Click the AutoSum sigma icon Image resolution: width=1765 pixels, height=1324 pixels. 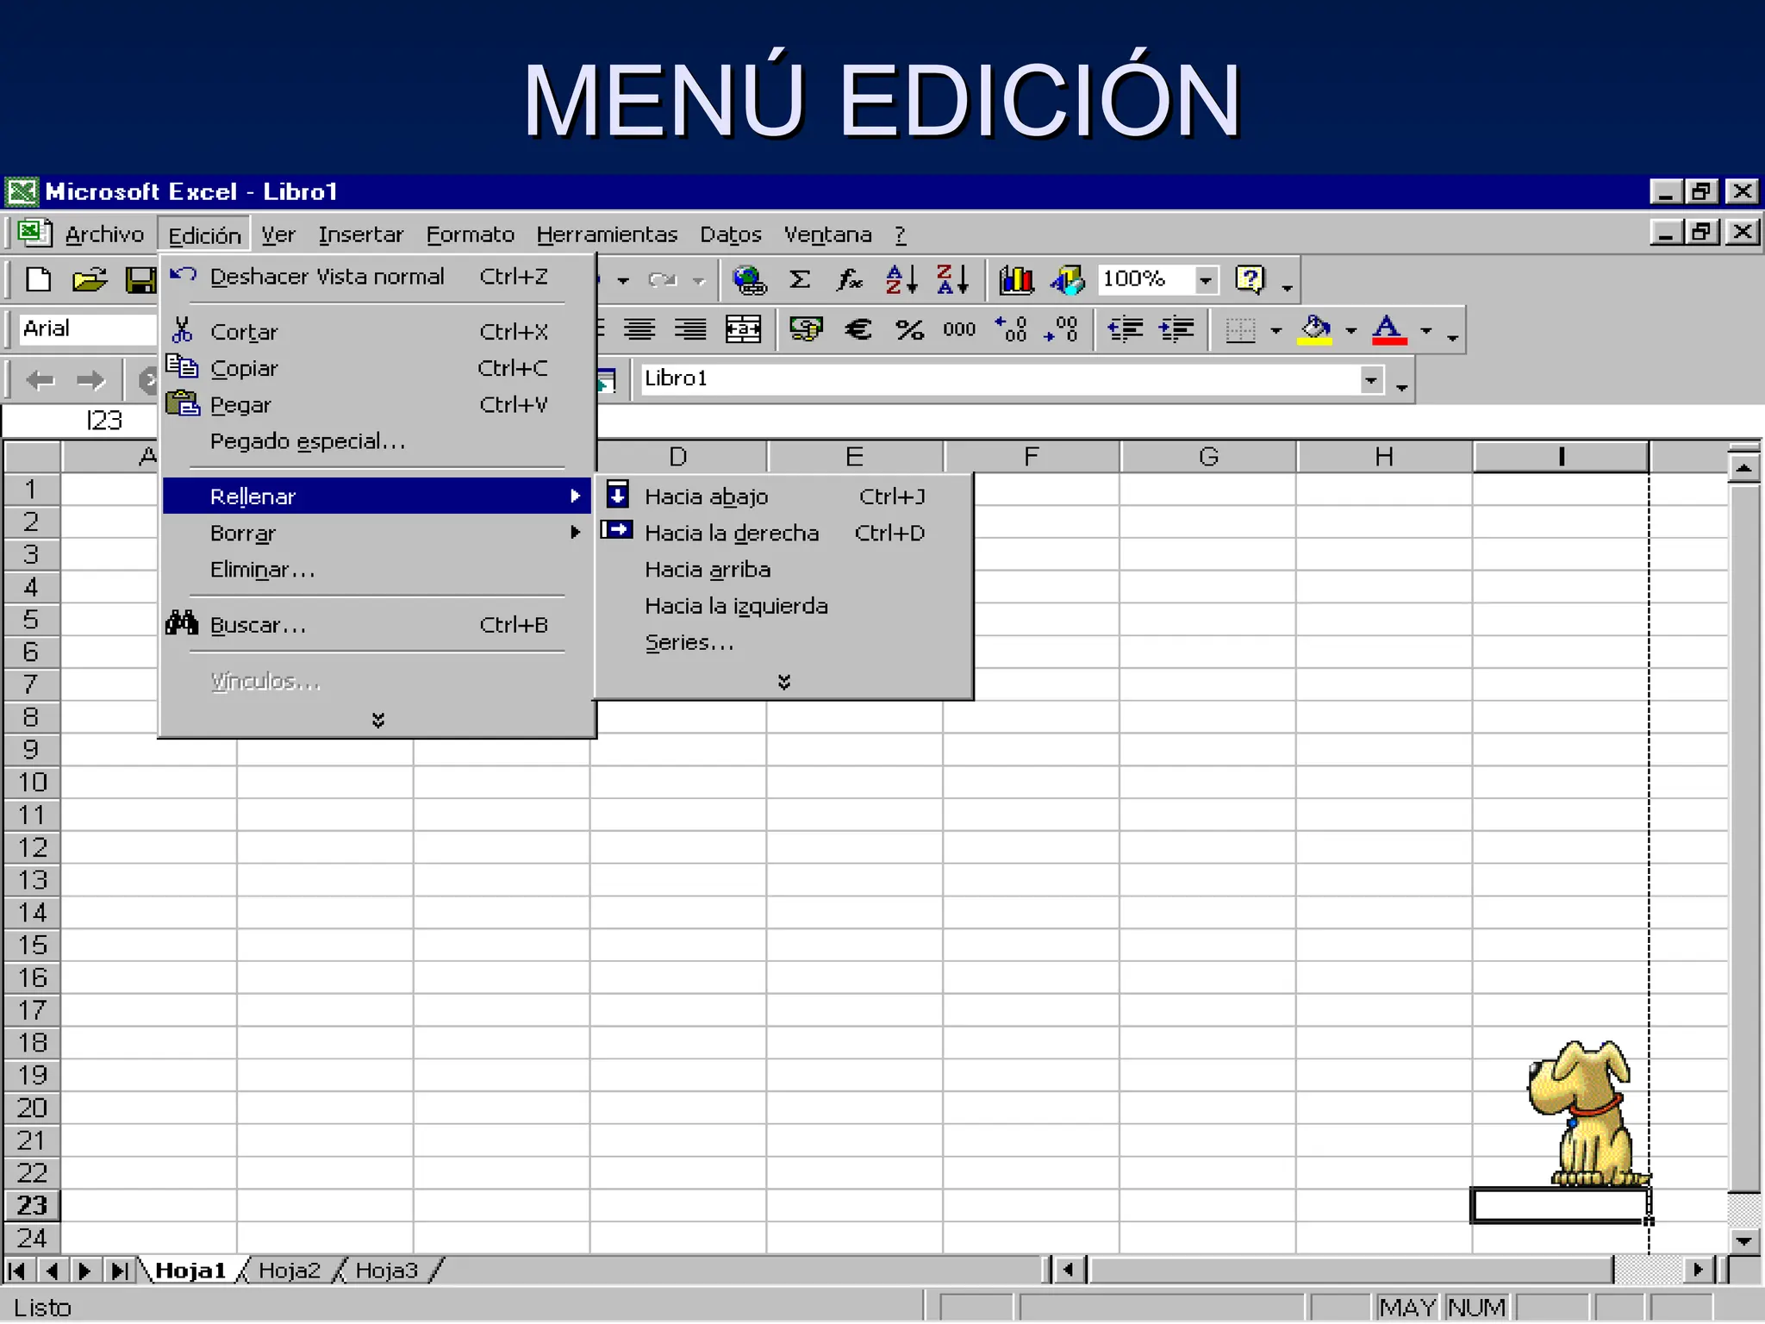[x=799, y=279]
